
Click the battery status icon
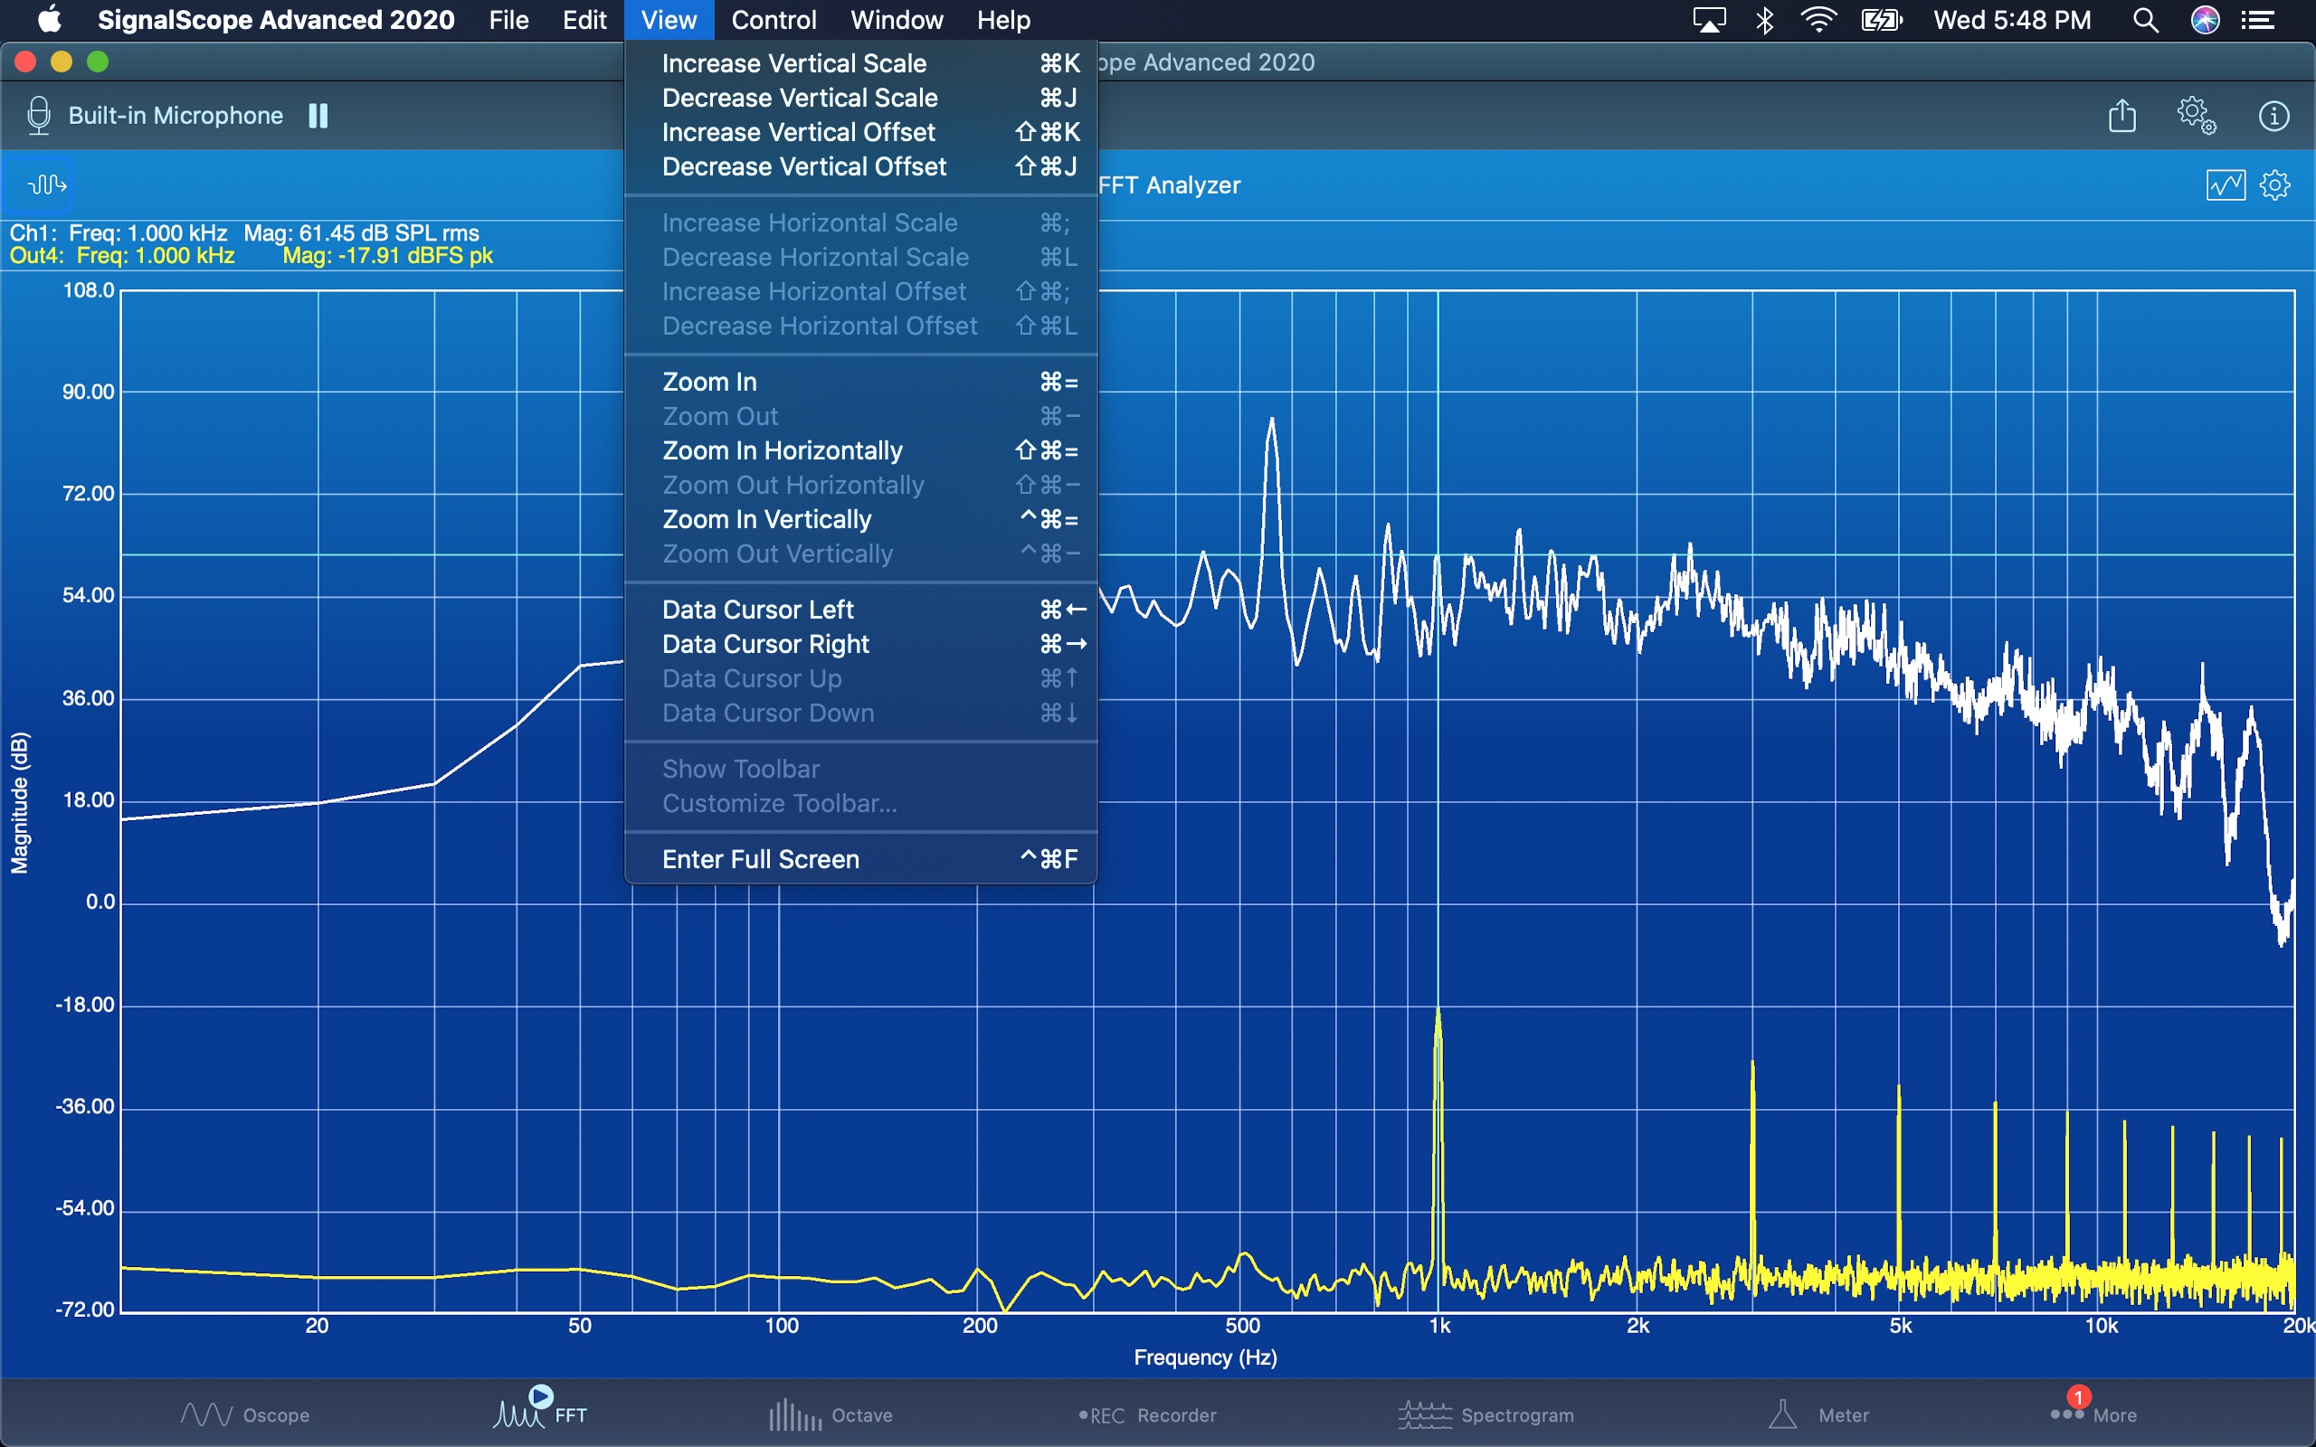[x=1882, y=20]
